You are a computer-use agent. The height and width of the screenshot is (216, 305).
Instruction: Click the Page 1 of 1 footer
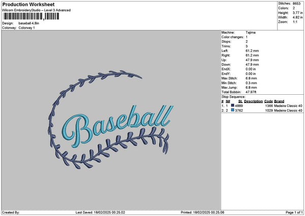pos(293,212)
